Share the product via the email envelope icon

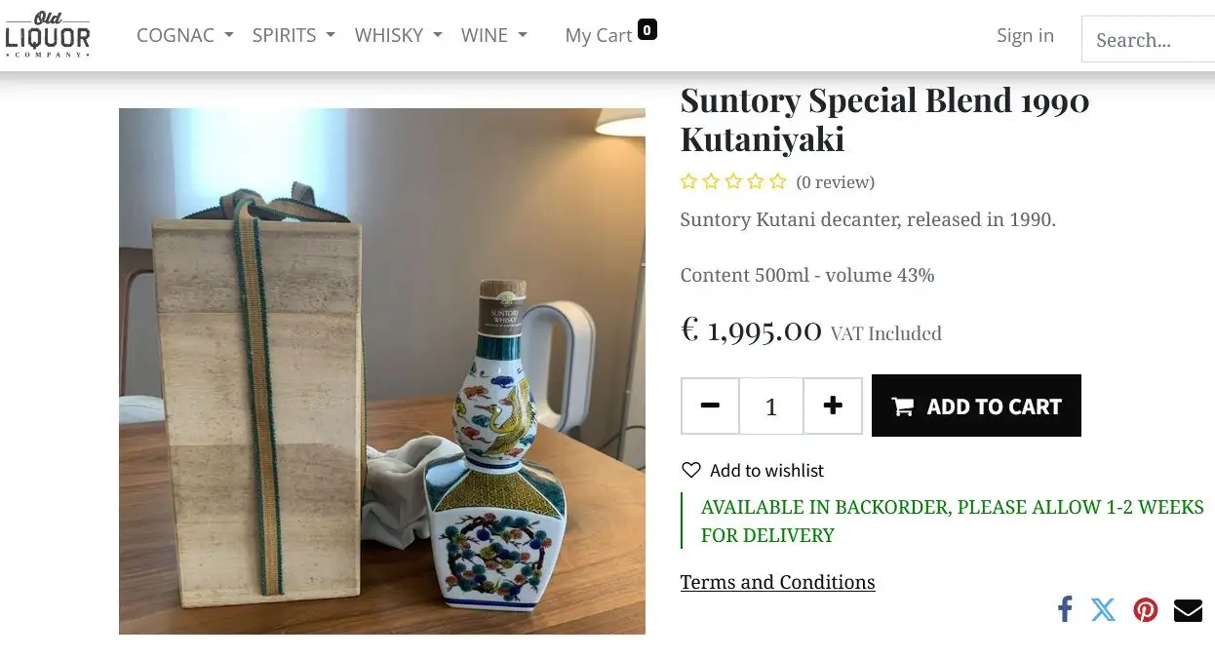pyautogui.click(x=1188, y=609)
